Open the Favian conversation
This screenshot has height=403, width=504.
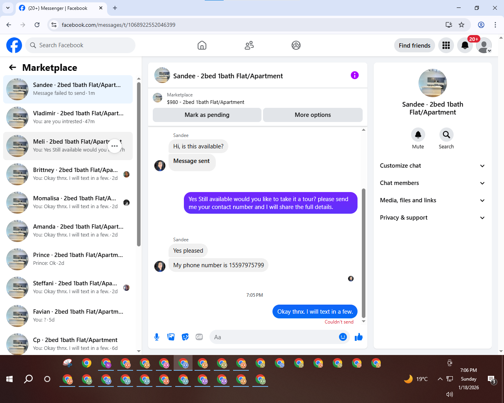(68, 316)
